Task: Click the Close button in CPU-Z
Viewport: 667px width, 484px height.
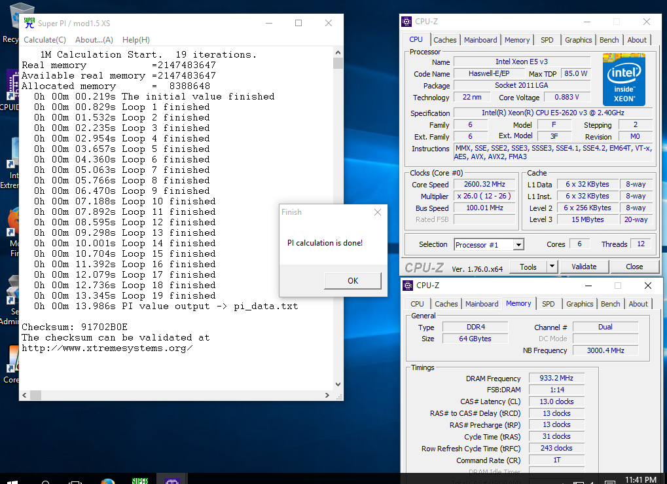Action: point(634,267)
